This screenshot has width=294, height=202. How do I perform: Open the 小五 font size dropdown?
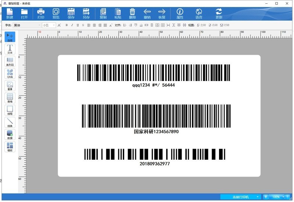click(x=49, y=25)
